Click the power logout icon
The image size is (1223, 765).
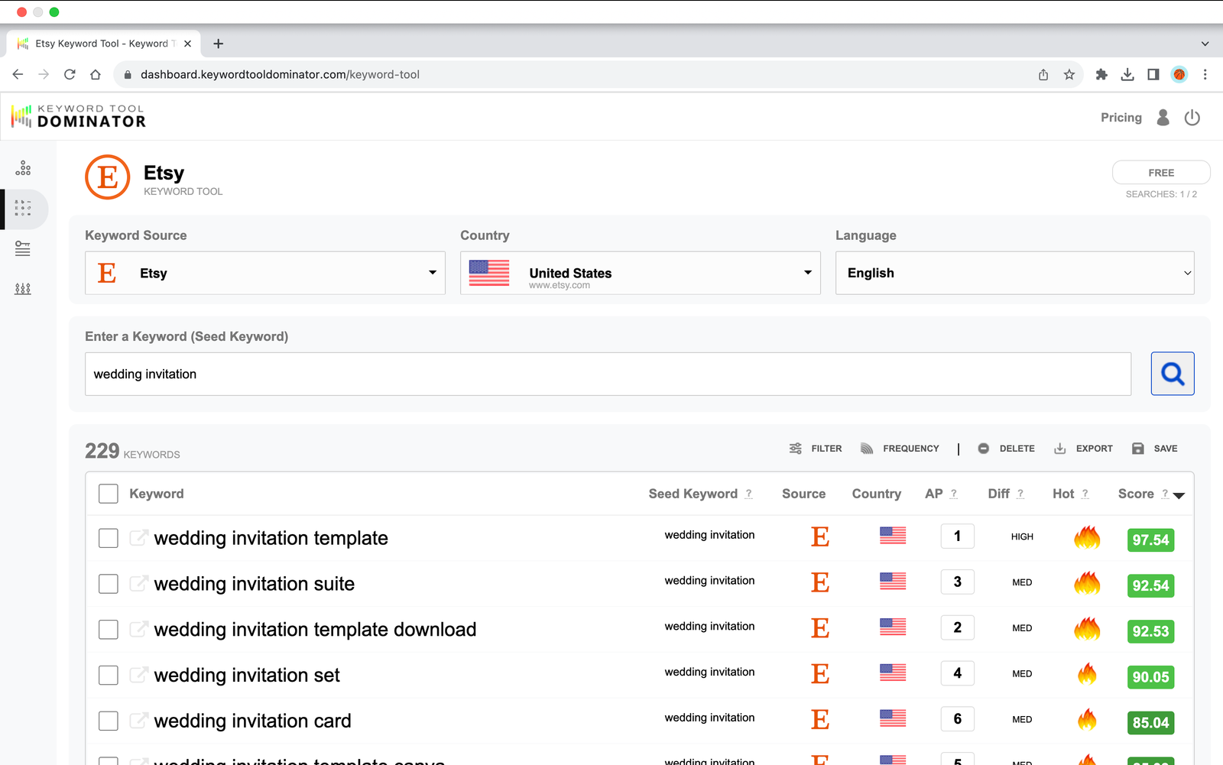click(x=1192, y=118)
